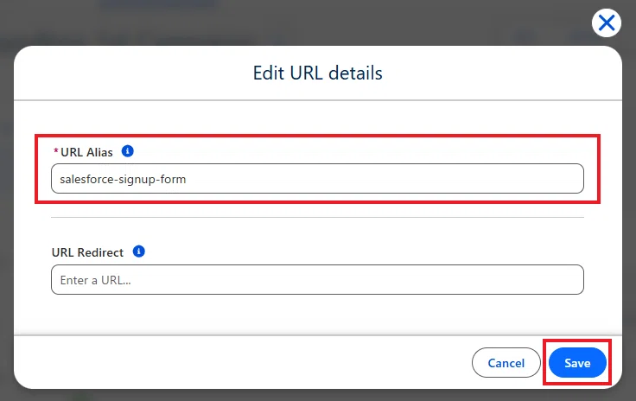Focus the URL Alias input field
Screen dimensions: 636x401
pos(317,179)
